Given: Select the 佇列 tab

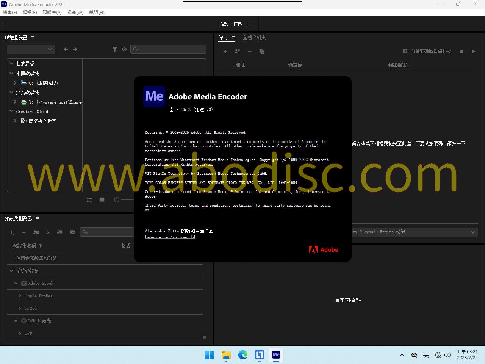Looking at the screenshot, I should tap(223, 38).
